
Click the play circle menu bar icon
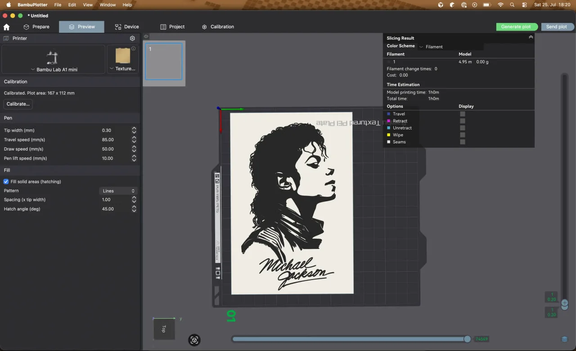[x=475, y=5]
